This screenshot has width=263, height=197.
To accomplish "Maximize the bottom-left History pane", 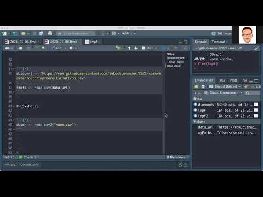I will [185, 165].
